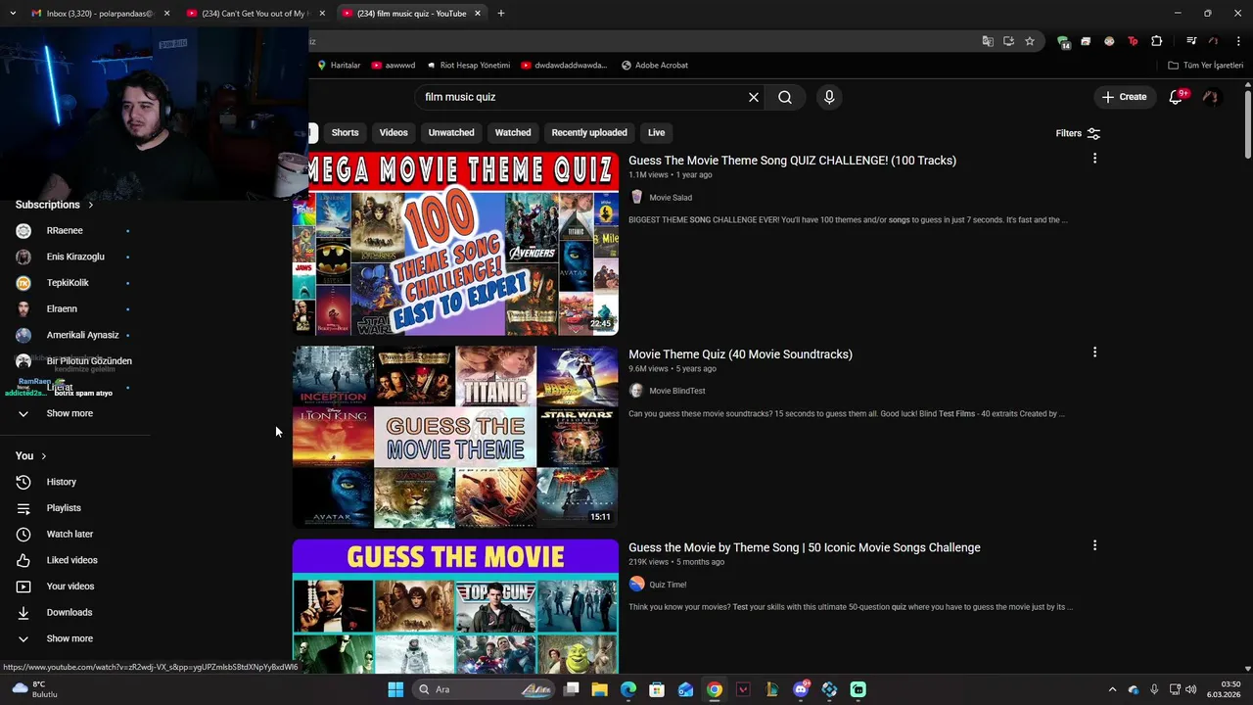The height and width of the screenshot is (705, 1253).
Task: Click the install app icon in address bar
Action: tap(1008, 41)
